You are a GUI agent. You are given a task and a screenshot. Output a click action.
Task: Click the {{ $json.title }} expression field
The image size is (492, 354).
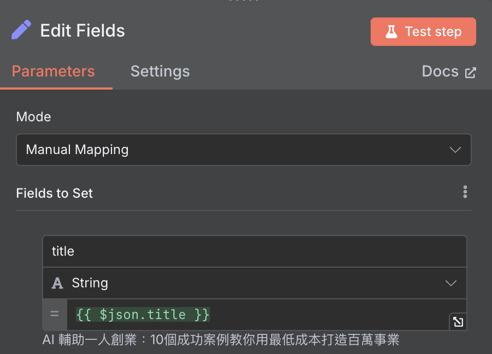point(258,315)
